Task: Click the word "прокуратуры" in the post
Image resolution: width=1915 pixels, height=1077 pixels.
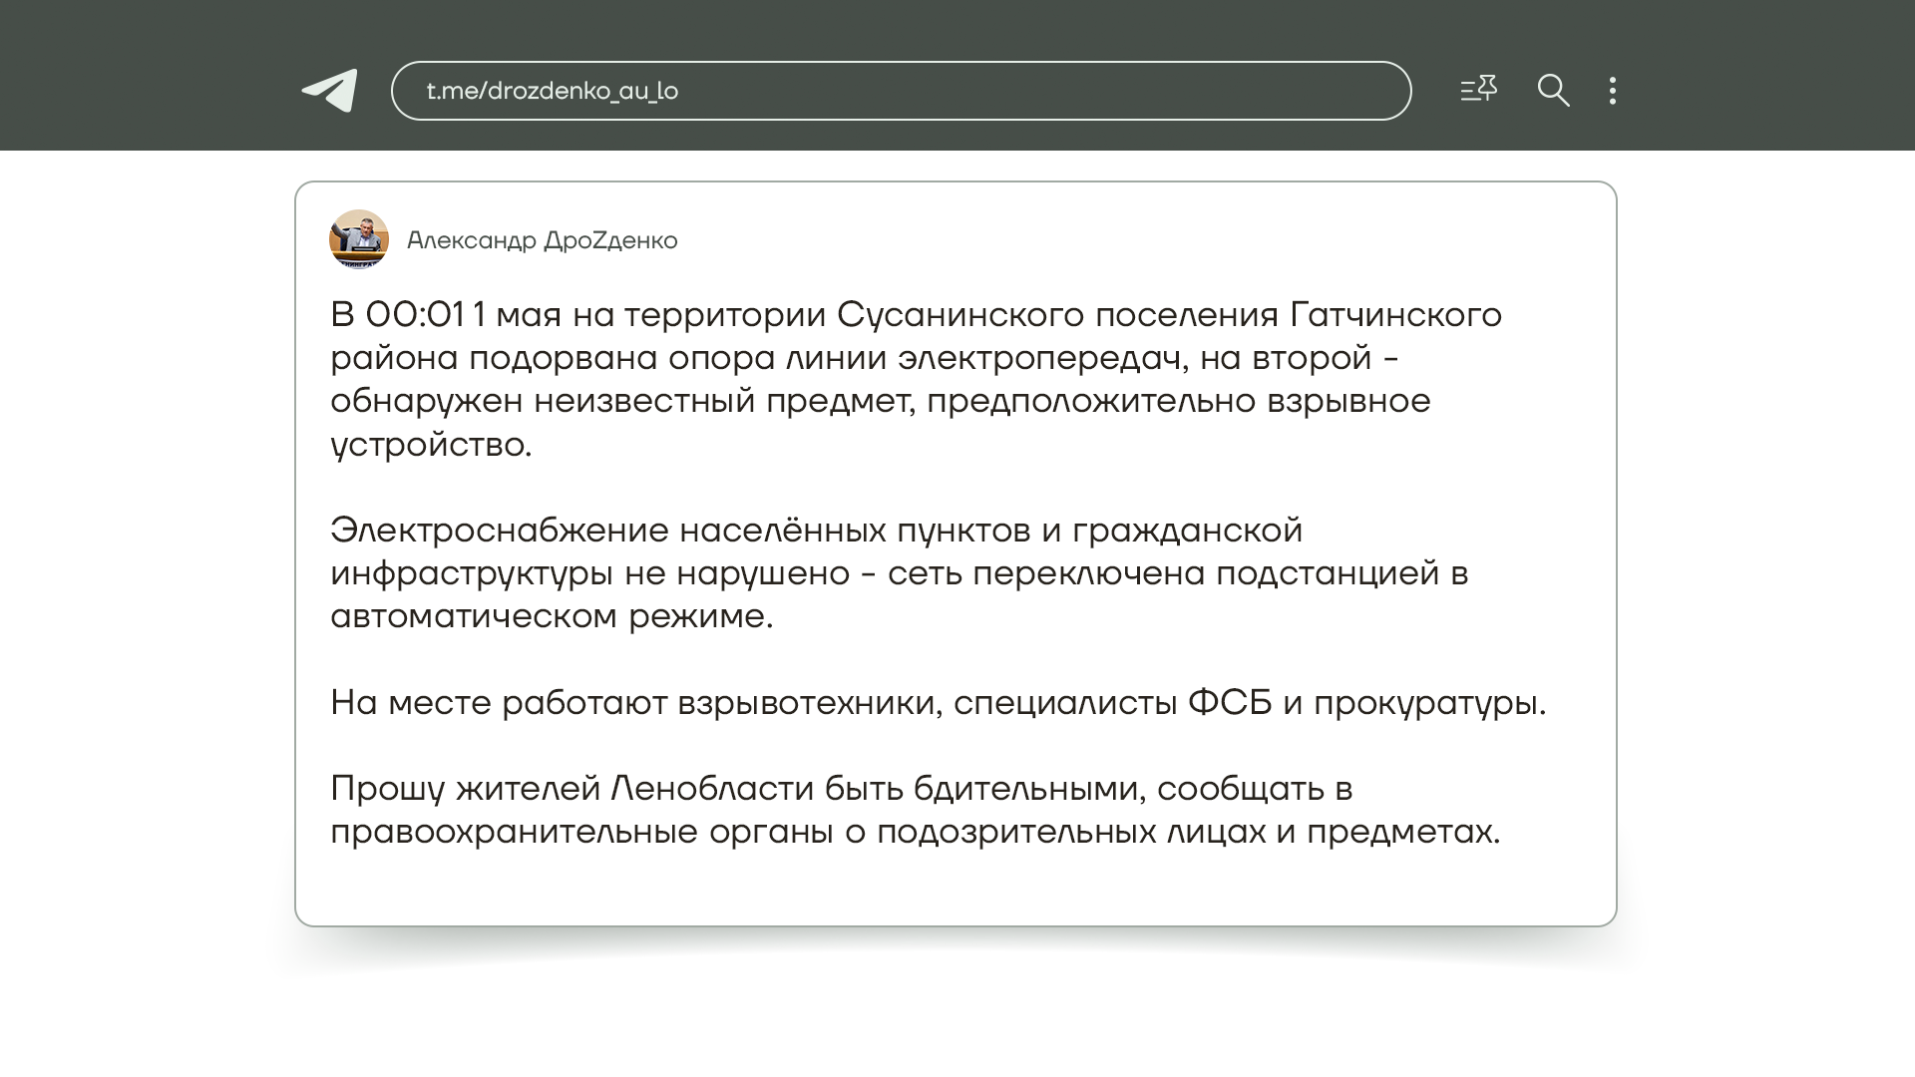Action: [x=1426, y=703]
